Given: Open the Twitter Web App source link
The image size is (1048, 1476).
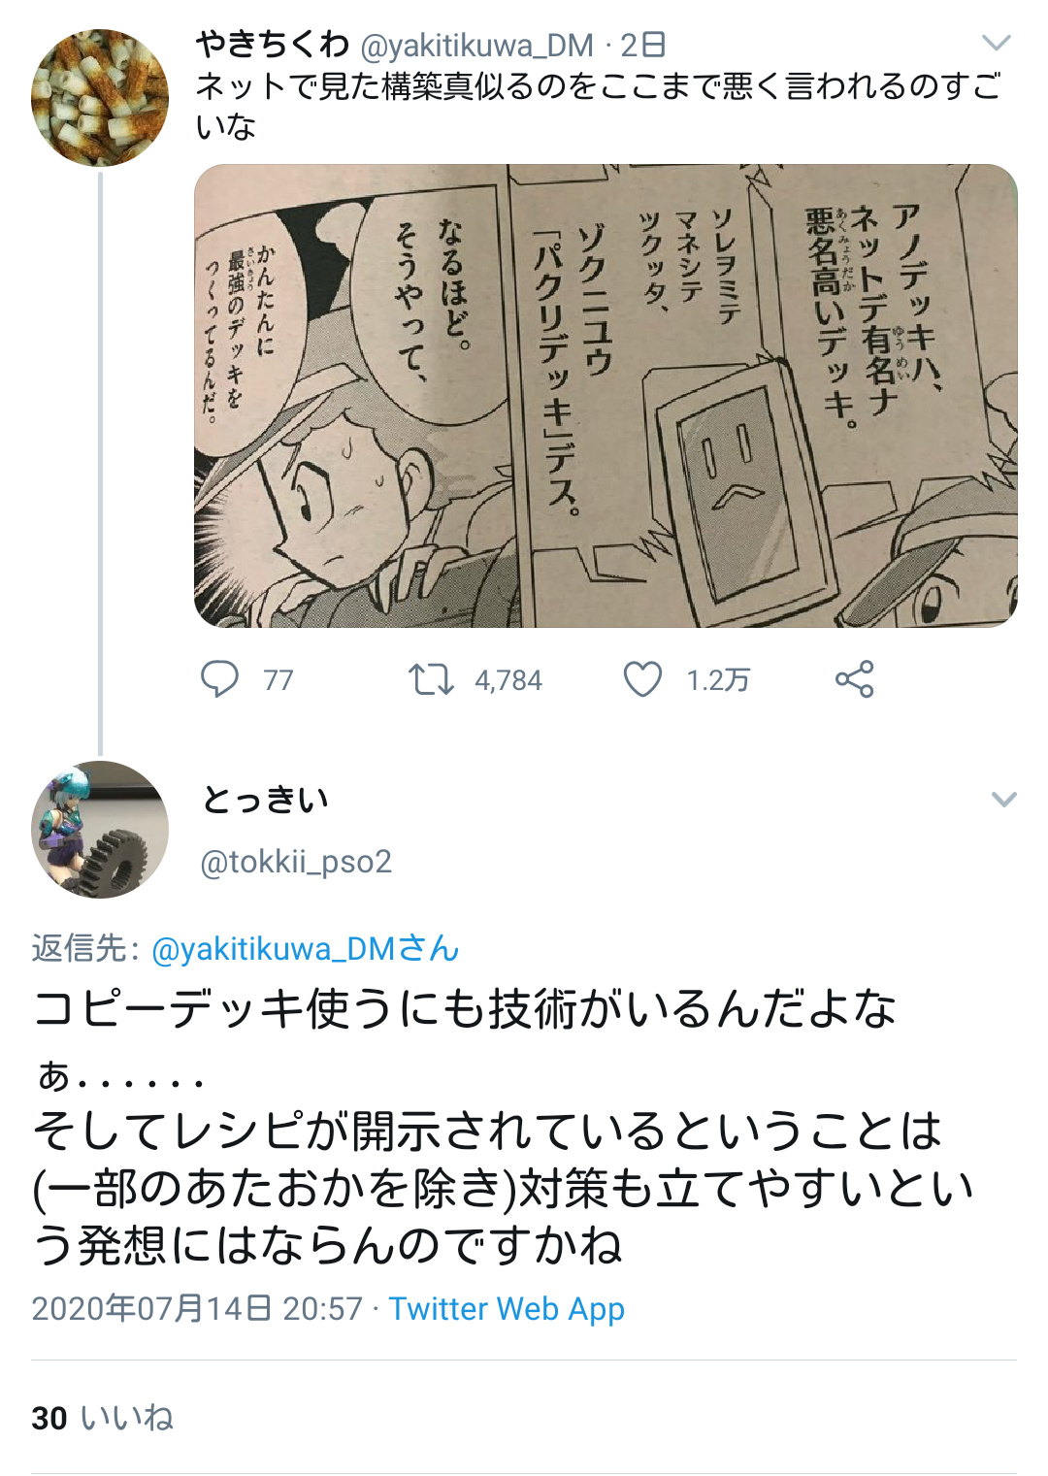Looking at the screenshot, I should pos(507,1308).
